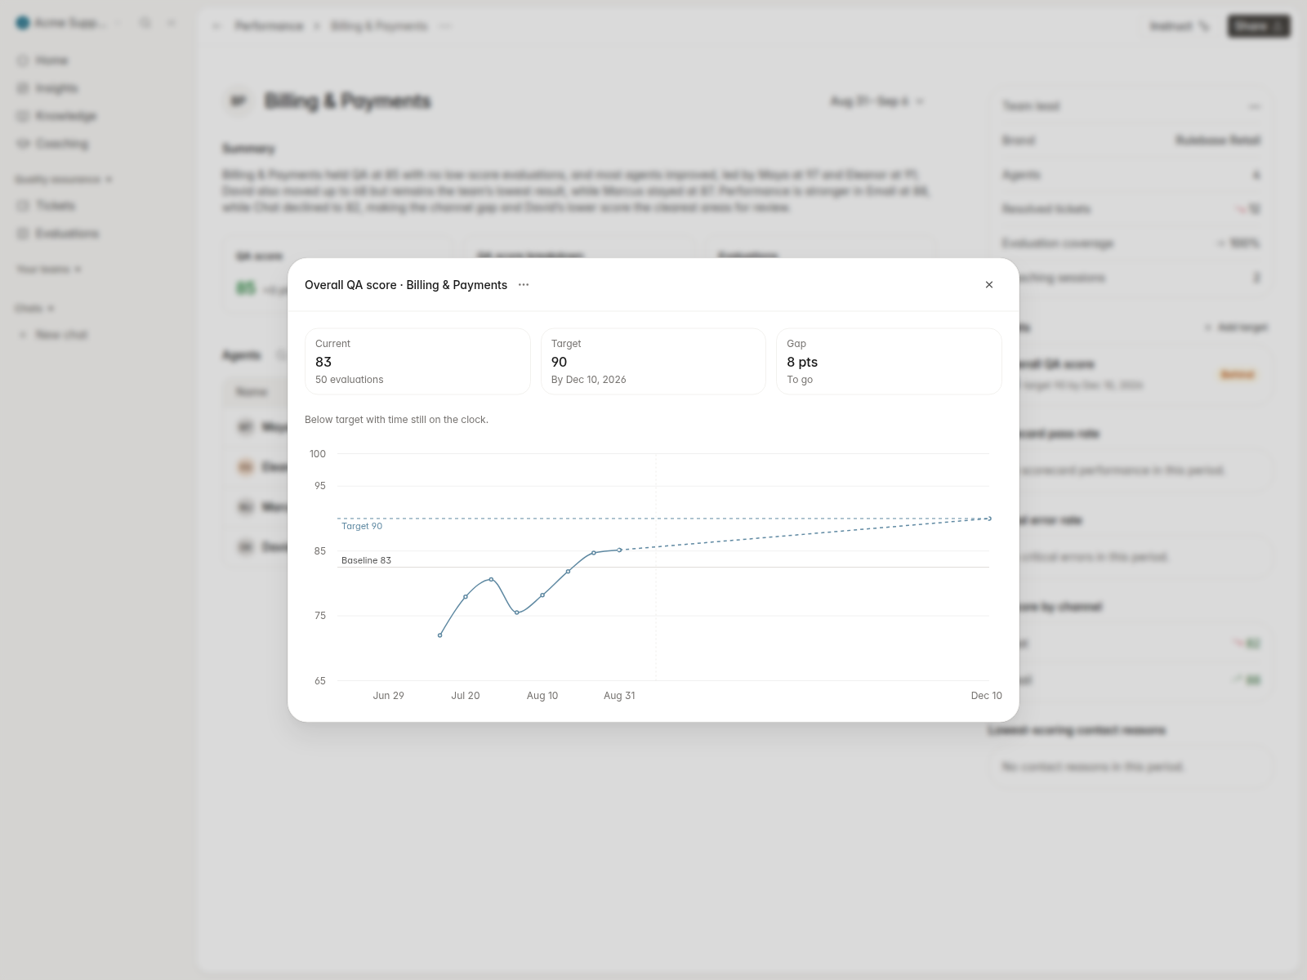This screenshot has width=1307, height=980.
Task: Click the 'Dec 10' x-axis label
Action: pos(986,696)
